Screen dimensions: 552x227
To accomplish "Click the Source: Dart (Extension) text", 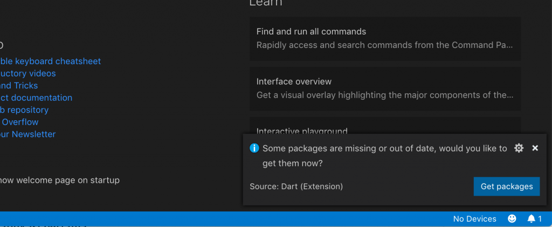I will tap(296, 187).
